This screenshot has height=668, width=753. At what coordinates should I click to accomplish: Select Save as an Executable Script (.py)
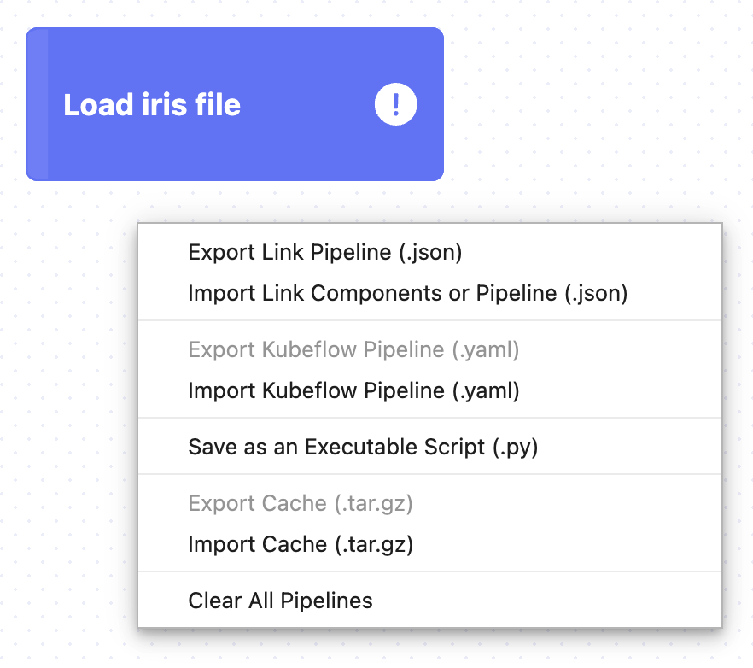363,448
